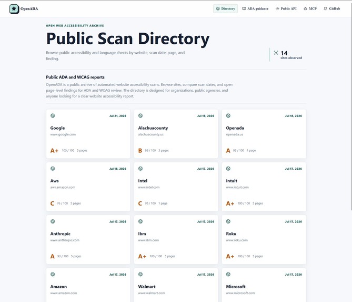Click the globe icon on the Anthropic card
This screenshot has height=302, width=352.
click(x=53, y=221)
